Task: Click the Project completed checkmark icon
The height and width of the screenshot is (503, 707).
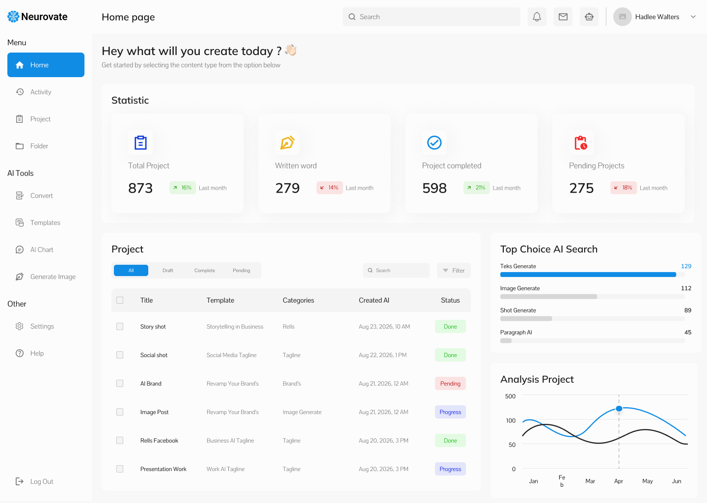Action: (x=434, y=142)
